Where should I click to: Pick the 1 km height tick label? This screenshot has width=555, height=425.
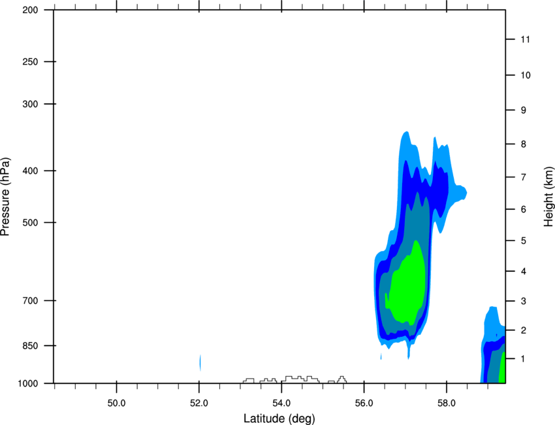(x=524, y=359)
